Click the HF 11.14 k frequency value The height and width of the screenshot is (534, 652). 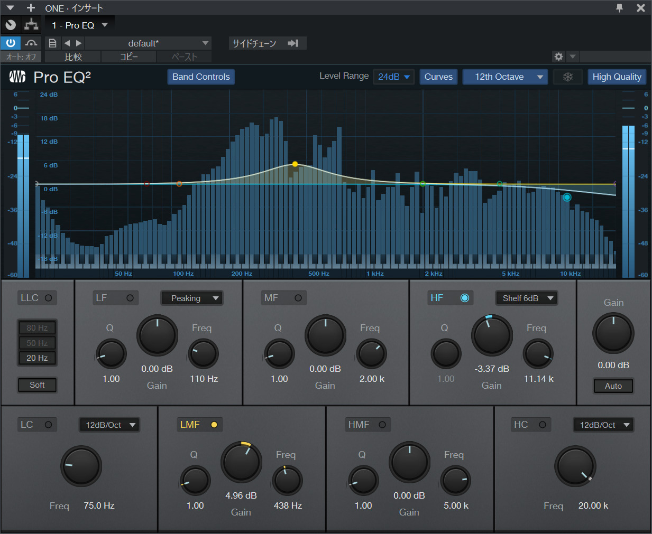[539, 379]
